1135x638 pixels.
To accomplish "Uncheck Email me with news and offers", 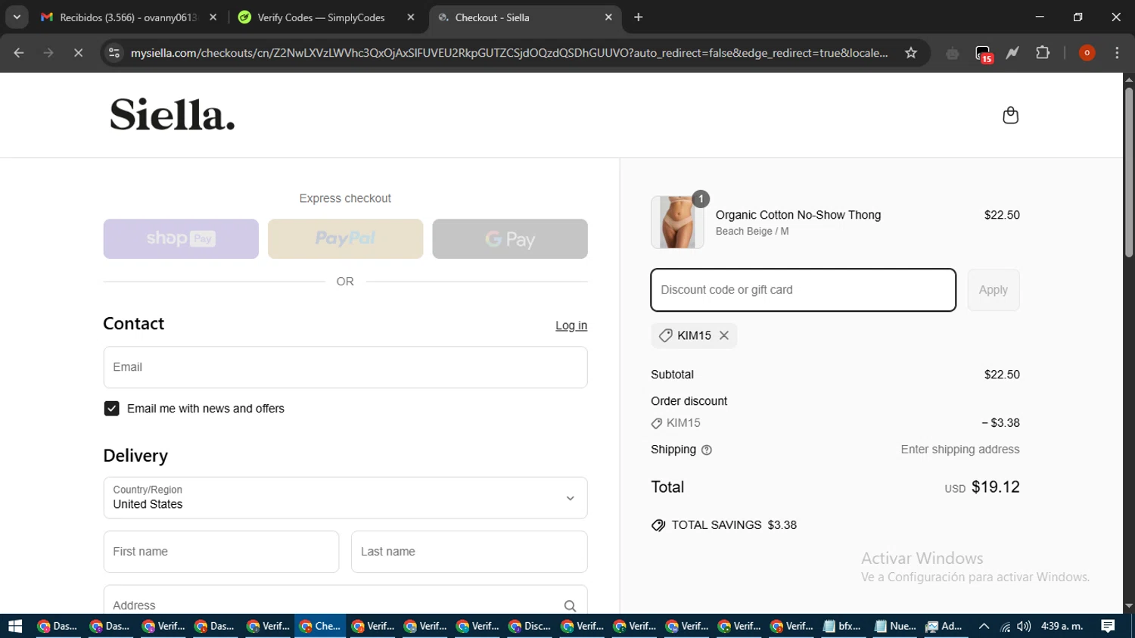I will pos(111,409).
